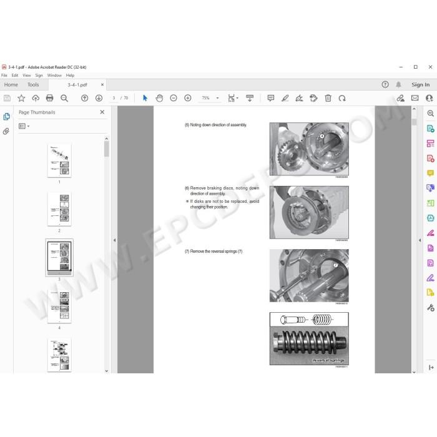This screenshot has height=437, width=437.
Task: Open Help question mark icon
Action: click(x=385, y=84)
